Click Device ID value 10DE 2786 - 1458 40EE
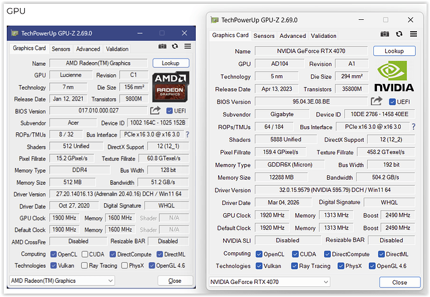This screenshot has width=430, height=297. coord(380,114)
